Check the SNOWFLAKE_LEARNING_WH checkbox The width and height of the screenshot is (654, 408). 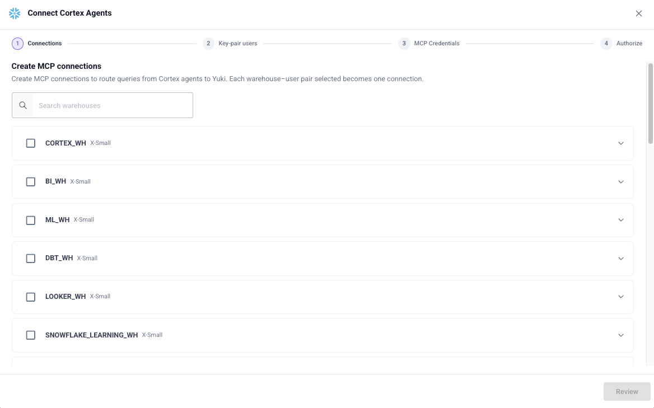coord(30,335)
